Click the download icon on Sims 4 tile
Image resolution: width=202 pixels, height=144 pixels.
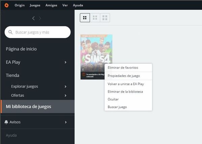click(83, 69)
